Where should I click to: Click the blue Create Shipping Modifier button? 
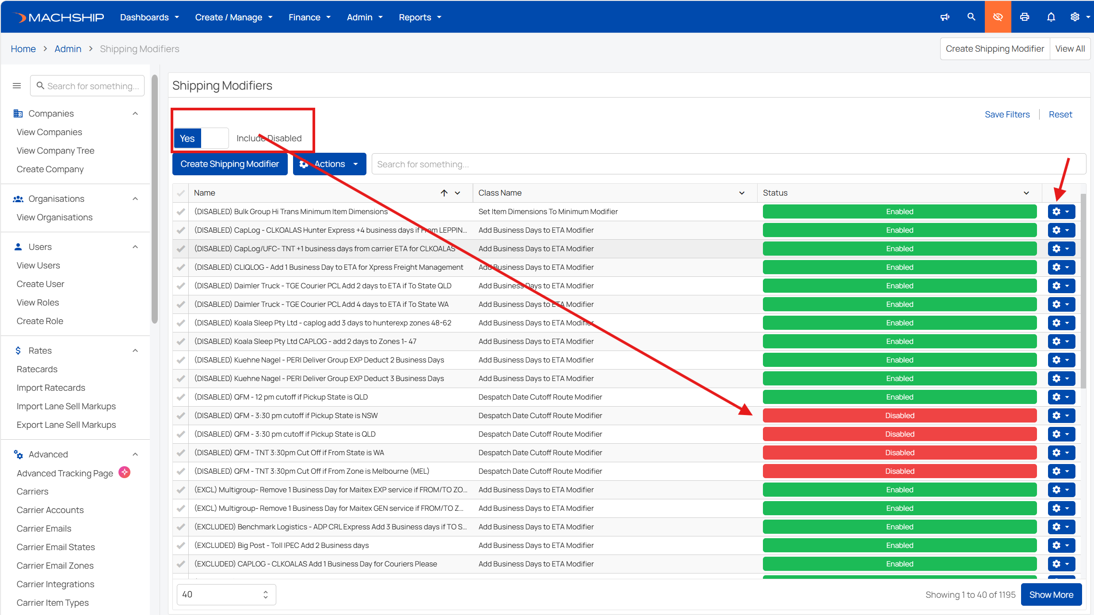coord(230,164)
